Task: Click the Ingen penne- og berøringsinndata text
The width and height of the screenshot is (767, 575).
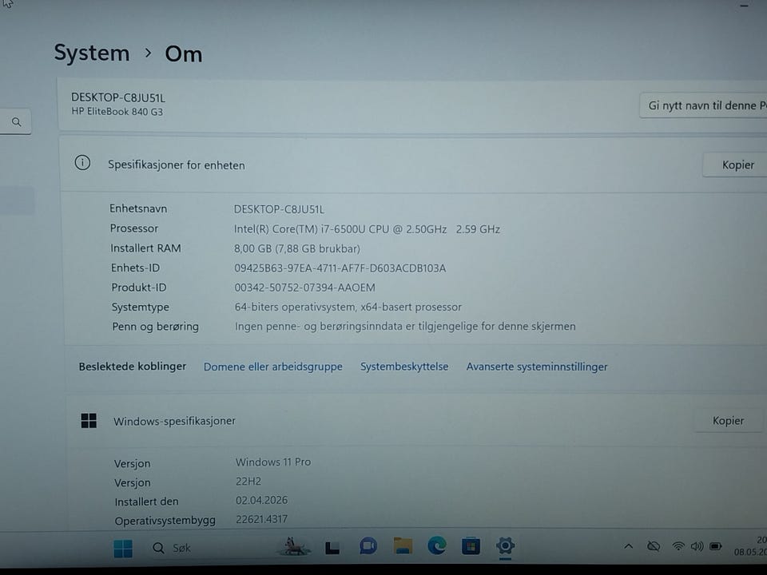Action: (405, 327)
